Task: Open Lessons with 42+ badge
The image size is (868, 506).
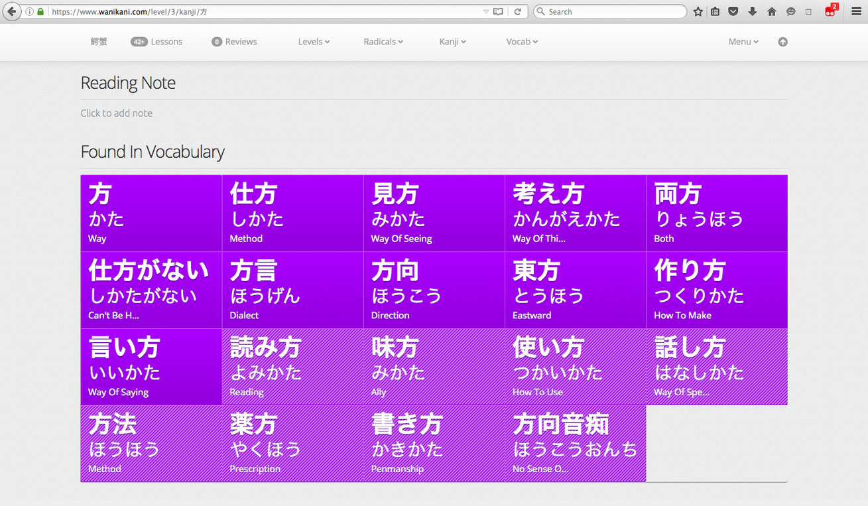Action: 156,42
